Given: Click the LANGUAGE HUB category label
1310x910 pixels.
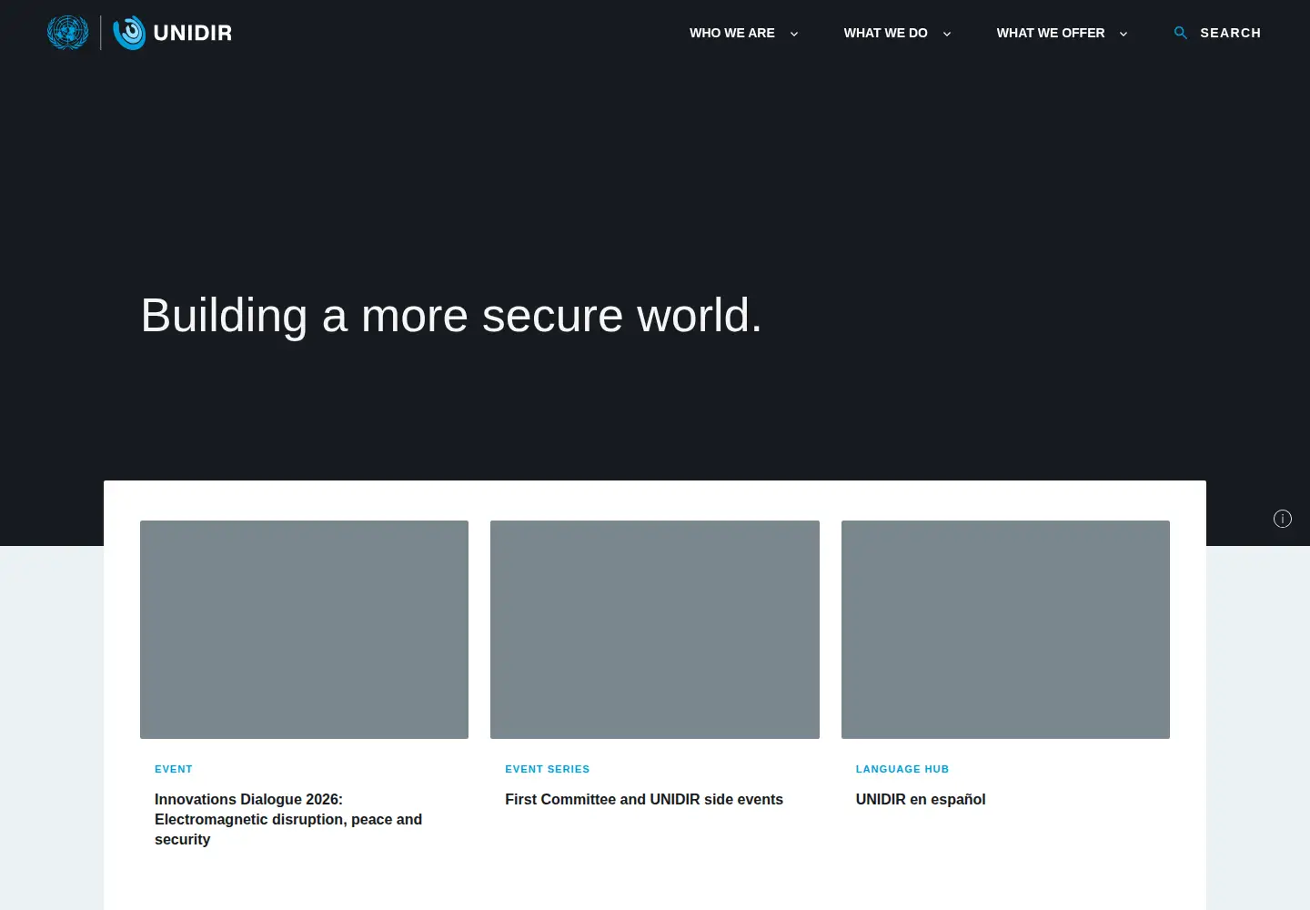Looking at the screenshot, I should pyautogui.click(x=902, y=769).
